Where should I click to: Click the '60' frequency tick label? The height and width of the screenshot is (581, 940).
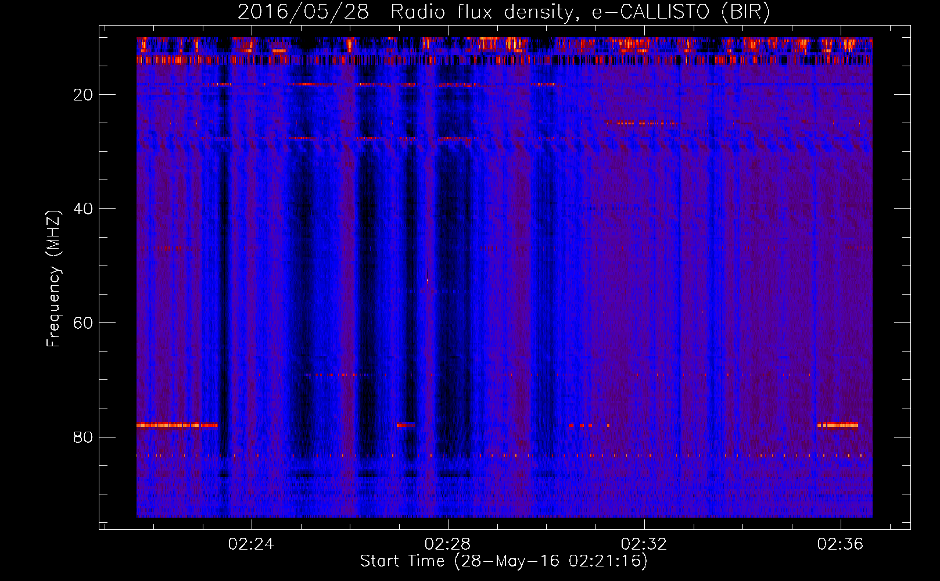click(x=83, y=323)
